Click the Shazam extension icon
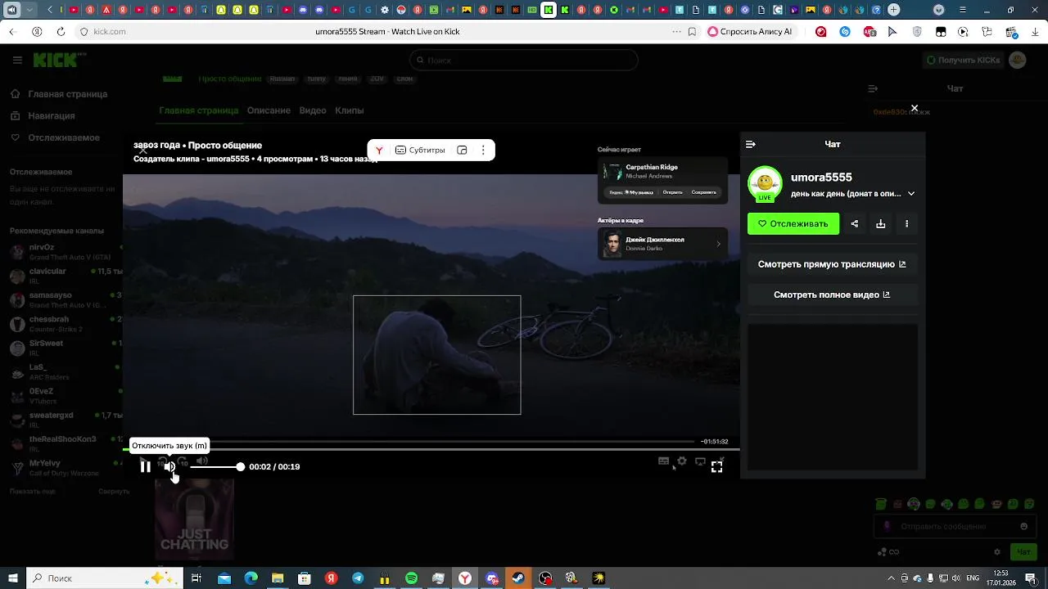This screenshot has width=1048, height=589. (x=845, y=32)
